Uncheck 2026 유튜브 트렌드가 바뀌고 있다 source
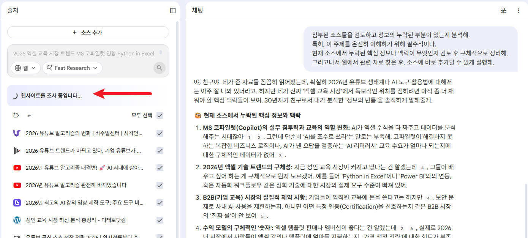This screenshot has height=238, width=528. (x=160, y=150)
